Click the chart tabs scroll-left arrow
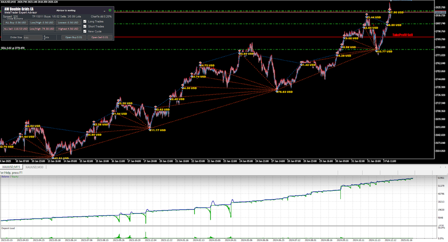 coord(441,167)
